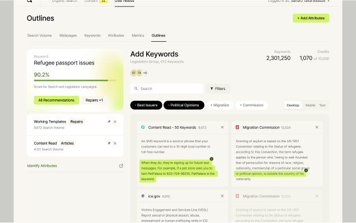The width and height of the screenshot is (356, 223).
Task: Click the dot marker on the political opinion highlight
Action: 306,170
